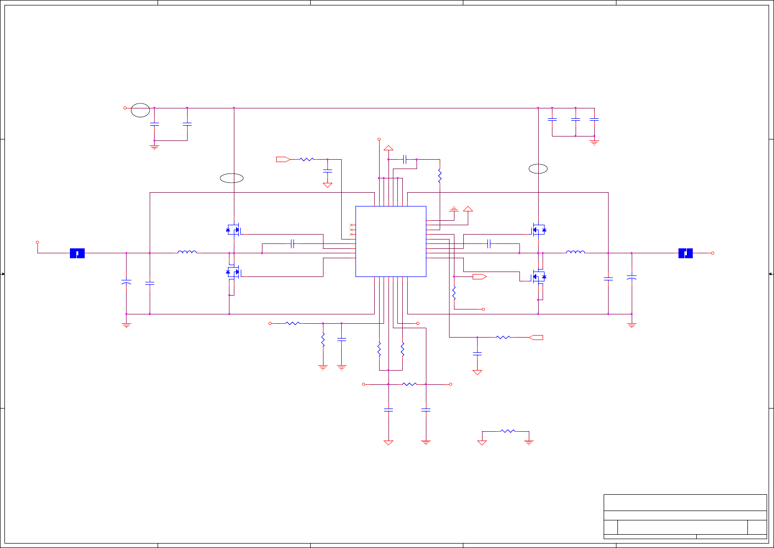Viewport: 774px width, 548px height.
Task: Click the blue connector block on right output line
Action: [x=685, y=253]
